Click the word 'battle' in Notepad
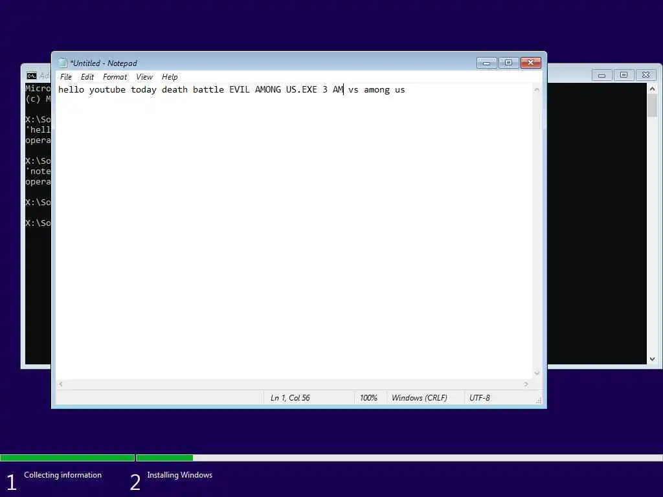 click(208, 89)
